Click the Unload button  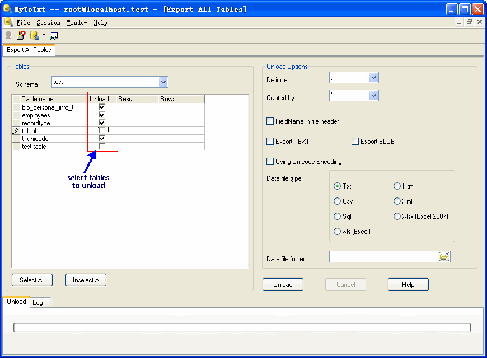pos(283,284)
